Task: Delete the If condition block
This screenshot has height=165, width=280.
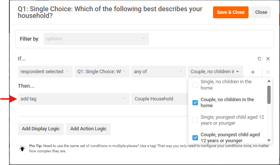Action: click(x=268, y=59)
